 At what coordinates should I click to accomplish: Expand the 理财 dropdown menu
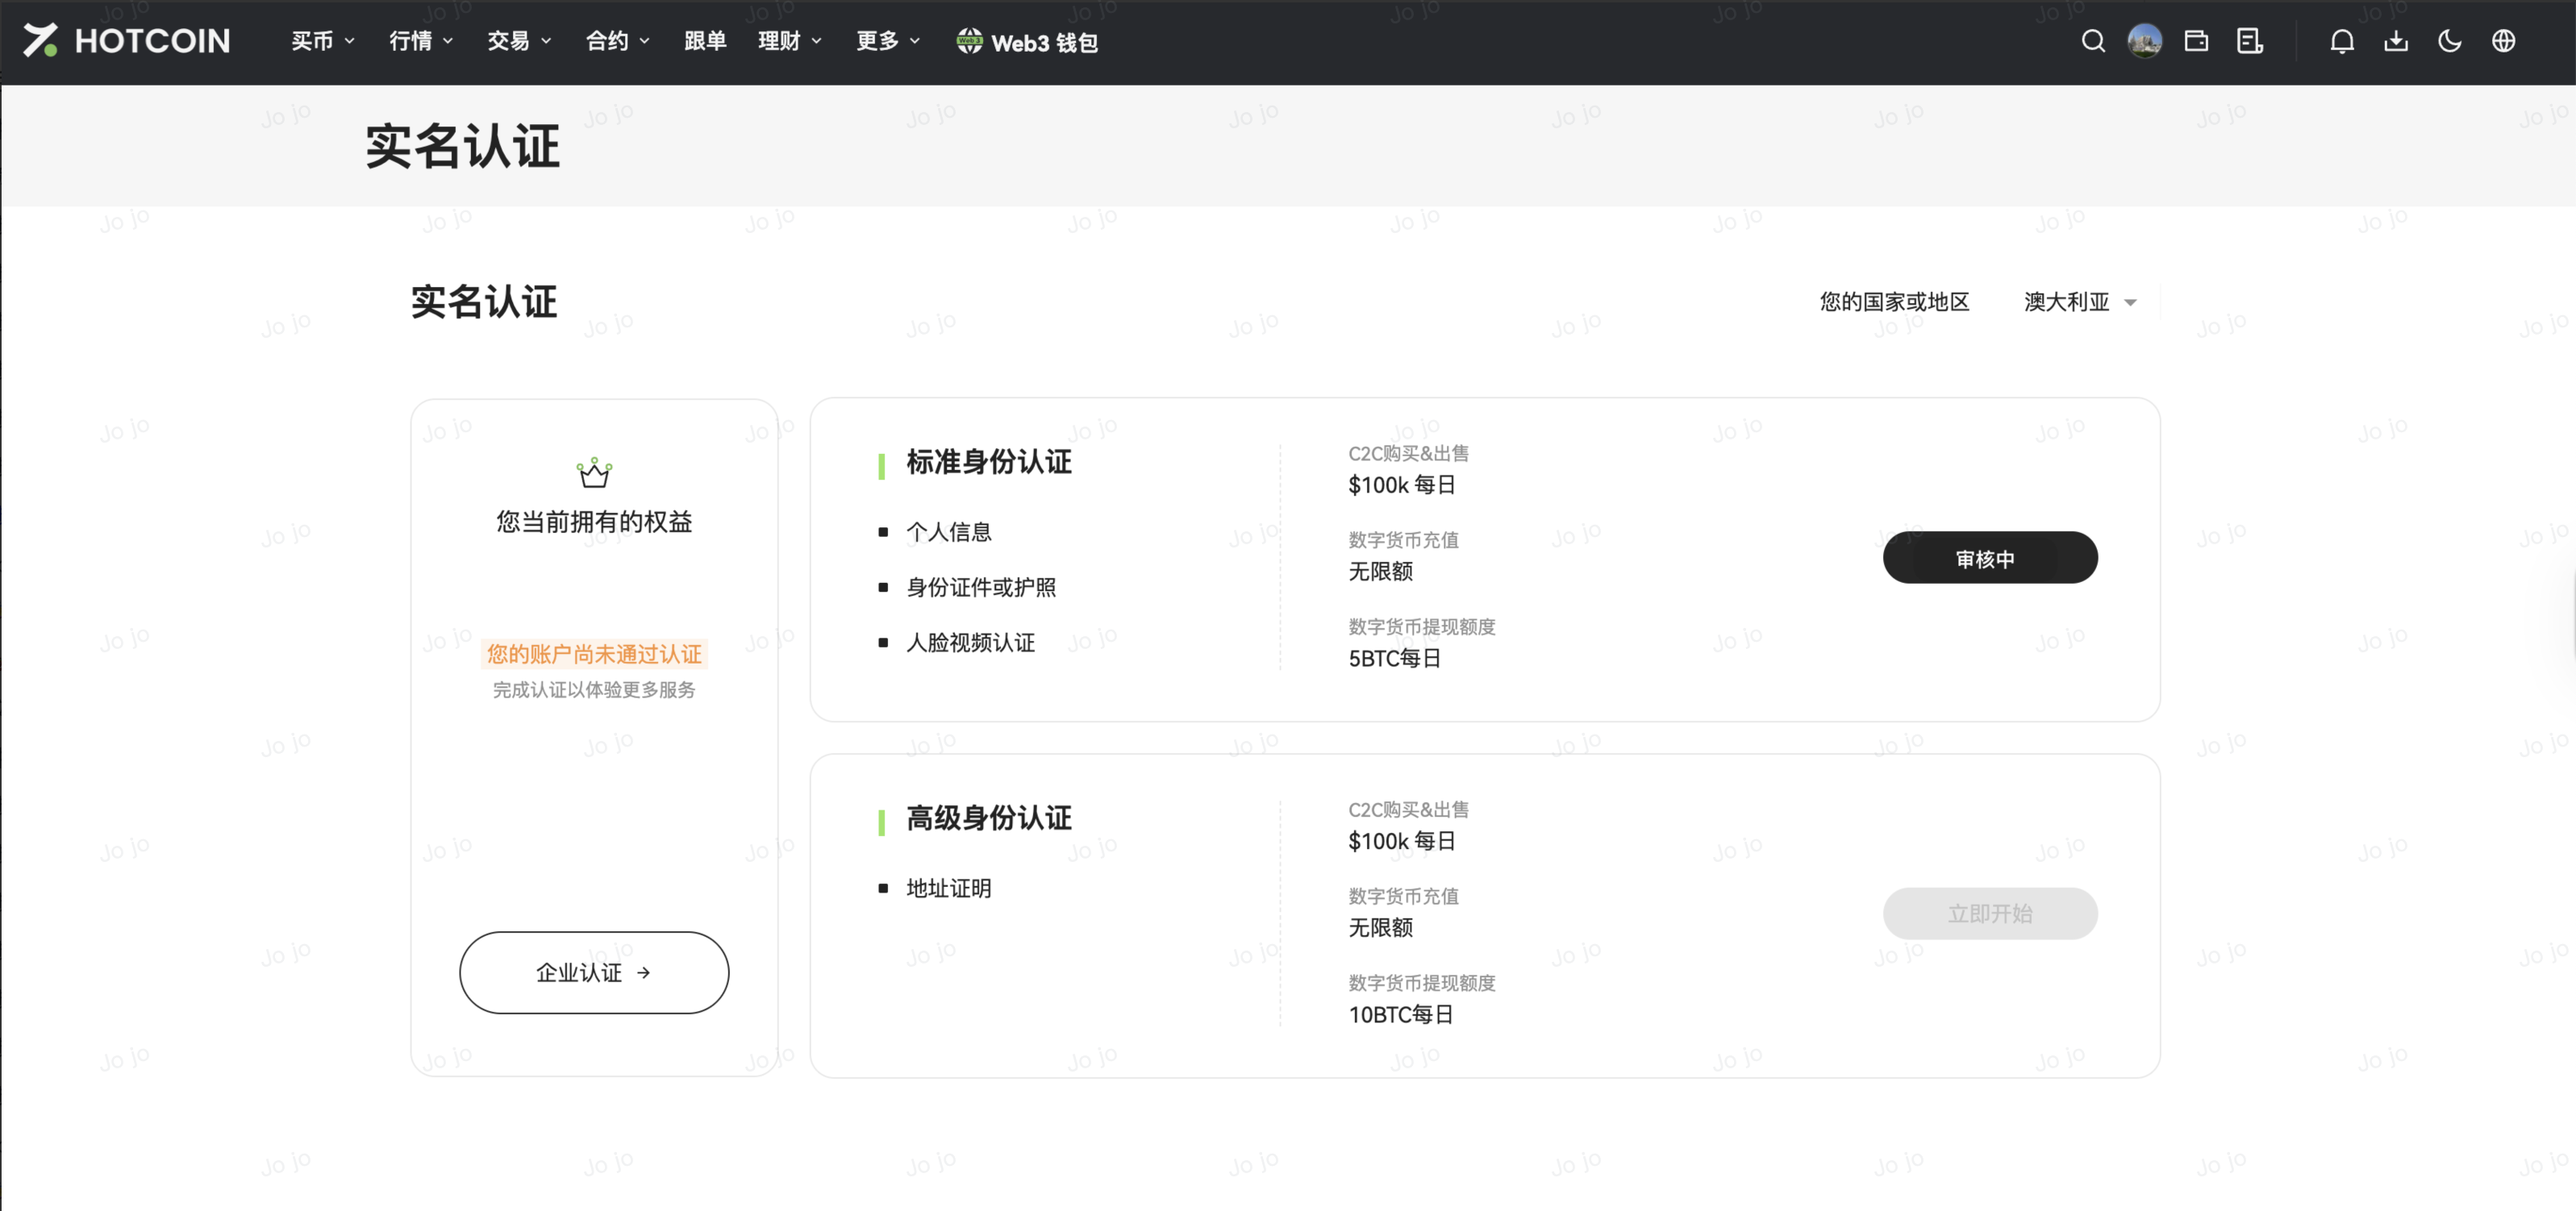[x=789, y=41]
